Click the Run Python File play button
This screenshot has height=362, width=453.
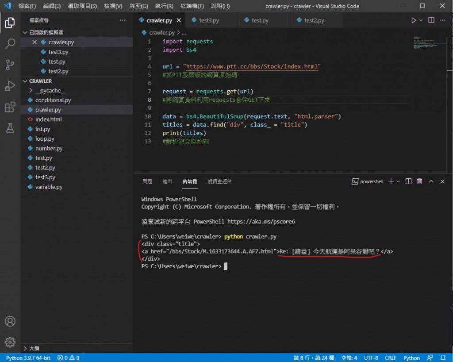coord(414,20)
